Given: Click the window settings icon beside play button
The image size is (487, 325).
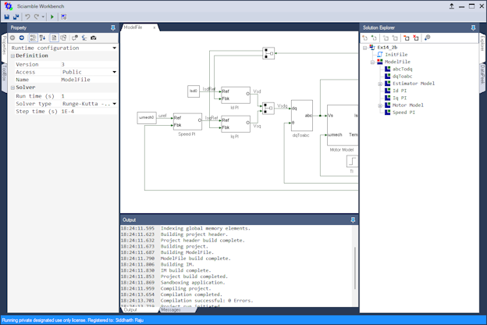Looking at the screenshot, I should pos(64,16).
